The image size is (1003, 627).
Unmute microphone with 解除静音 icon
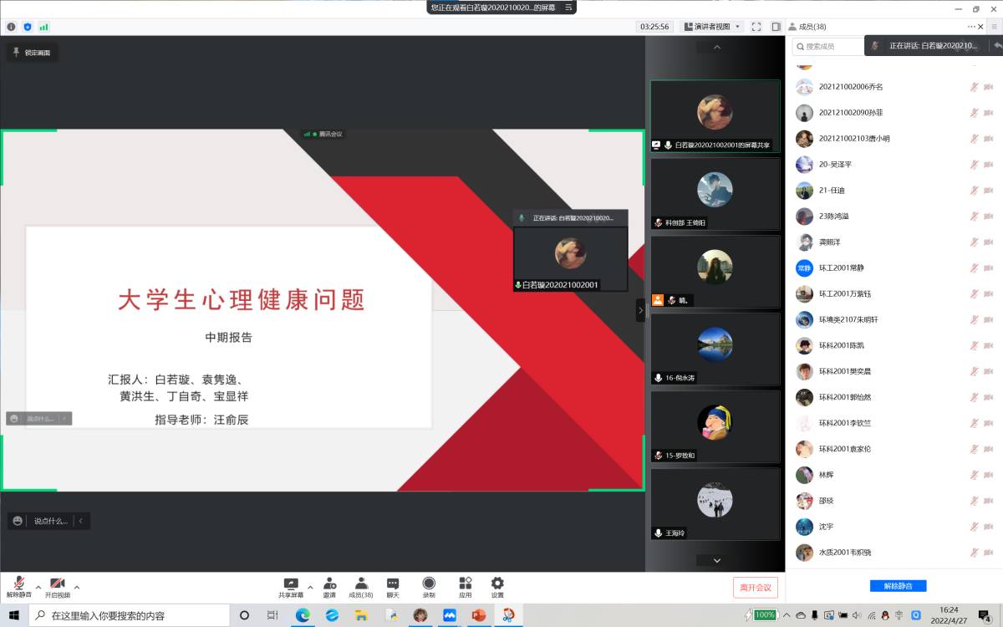pyautogui.click(x=18, y=585)
